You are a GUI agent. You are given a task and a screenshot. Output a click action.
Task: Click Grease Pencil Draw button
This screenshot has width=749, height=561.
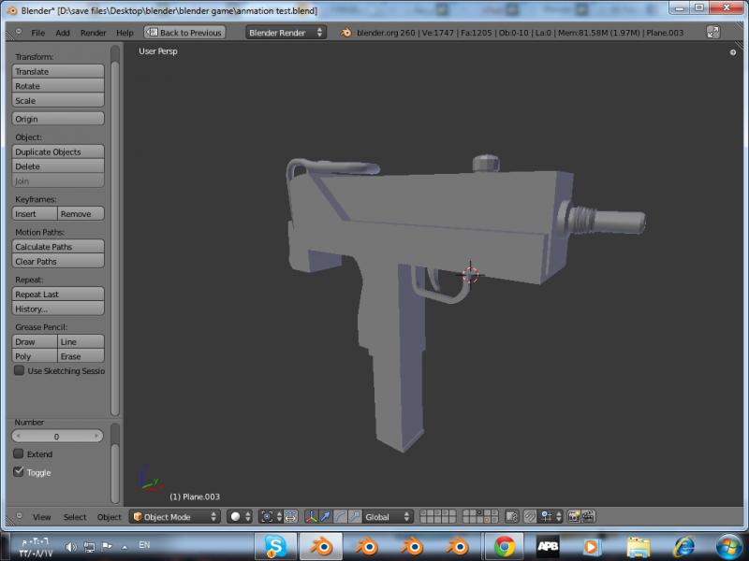(35, 341)
